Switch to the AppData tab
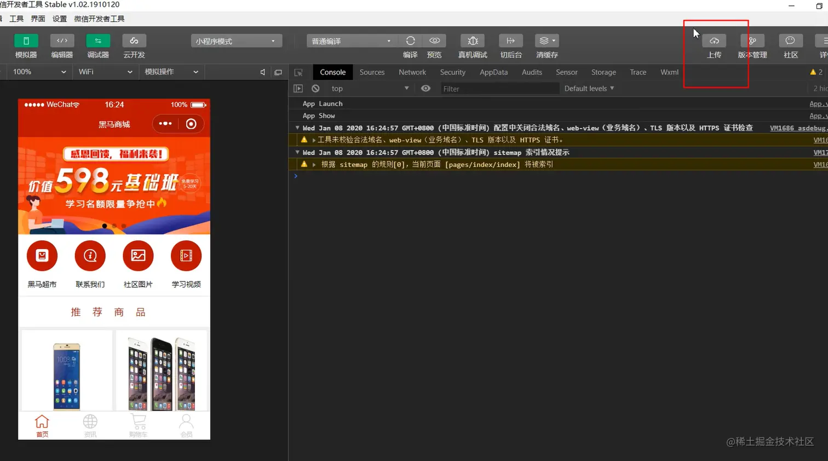 494,72
